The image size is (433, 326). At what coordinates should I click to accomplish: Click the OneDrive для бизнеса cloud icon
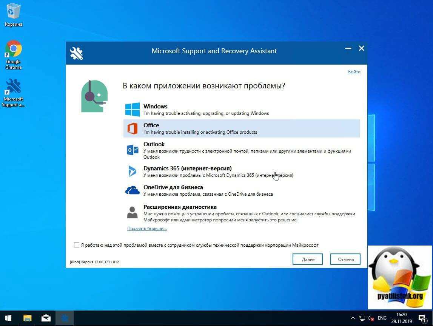(x=132, y=190)
